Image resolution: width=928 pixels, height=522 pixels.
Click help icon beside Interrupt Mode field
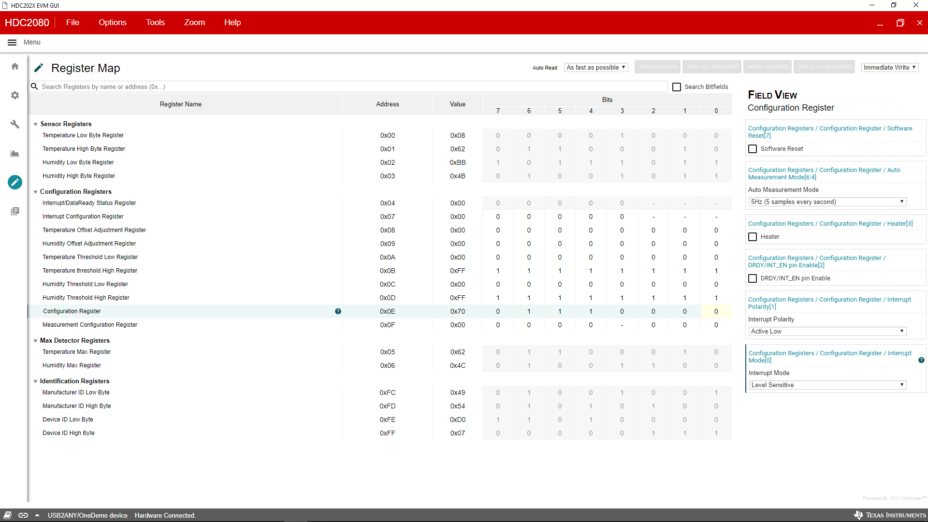click(x=921, y=360)
